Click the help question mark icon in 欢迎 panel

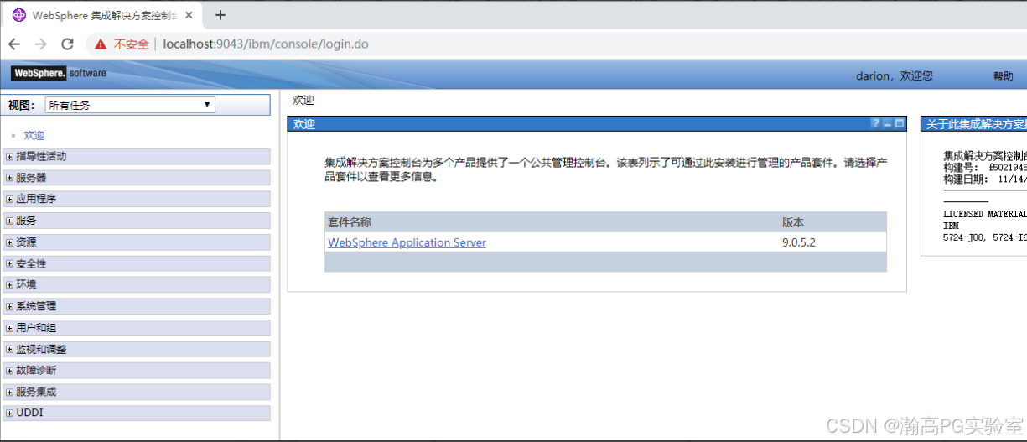click(x=875, y=123)
